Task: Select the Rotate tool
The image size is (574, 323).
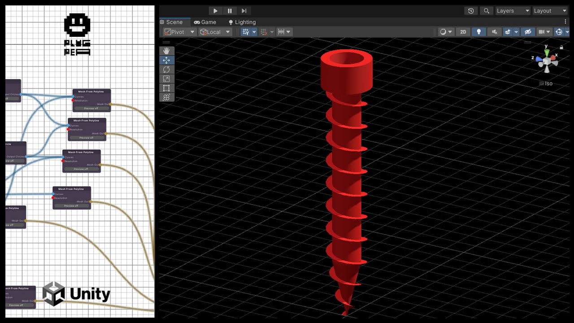Action: tap(166, 70)
